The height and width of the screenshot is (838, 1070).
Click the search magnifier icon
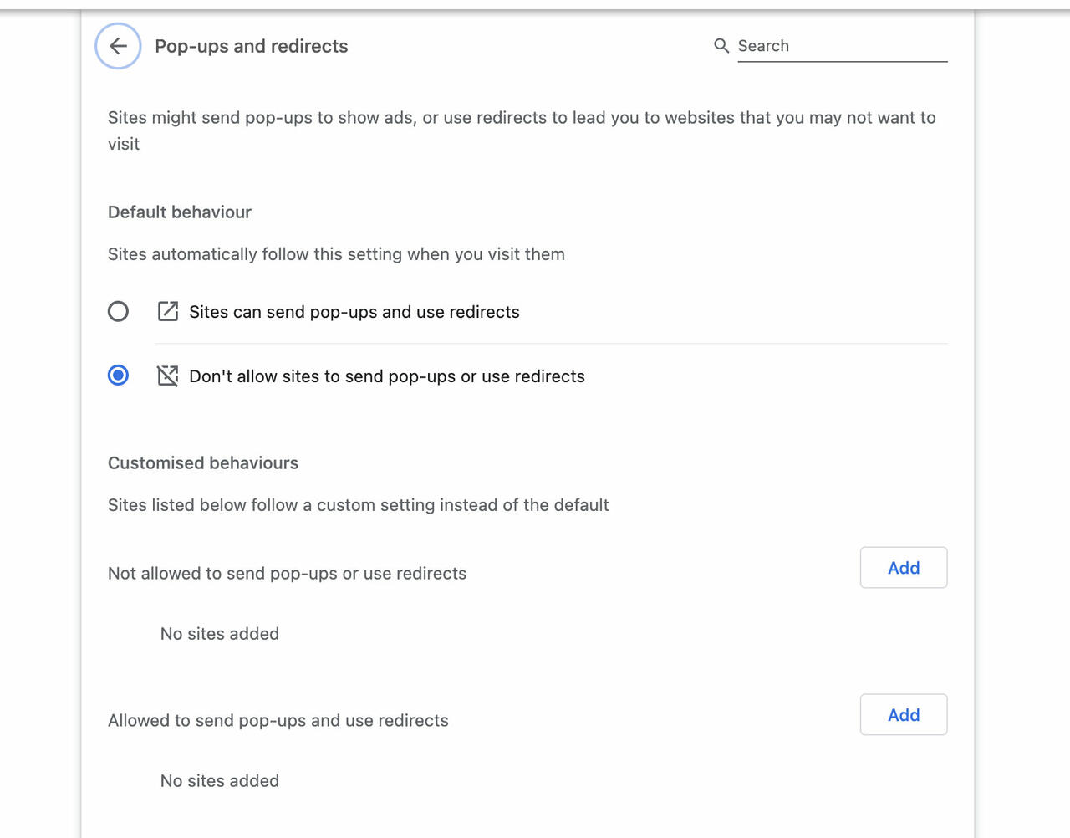coord(721,46)
